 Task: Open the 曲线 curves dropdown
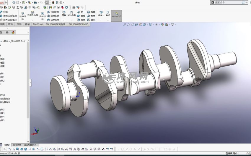click(x=108, y=14)
